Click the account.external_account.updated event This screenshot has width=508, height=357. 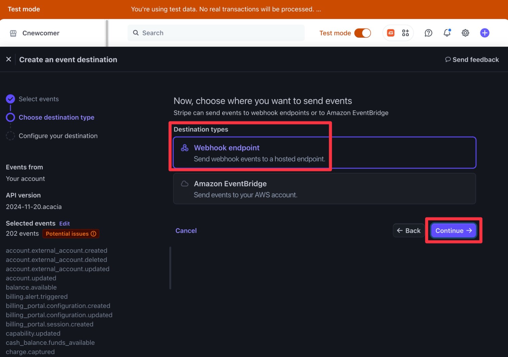[58, 269]
